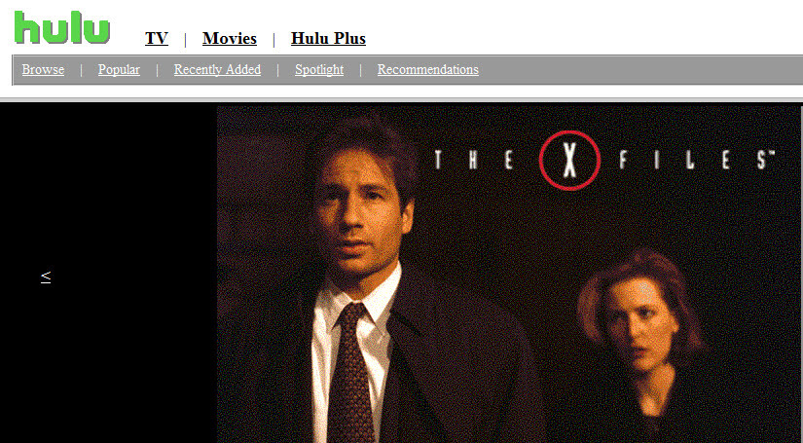Click the man's patterned necktie
This screenshot has width=803, height=443.
[350, 374]
